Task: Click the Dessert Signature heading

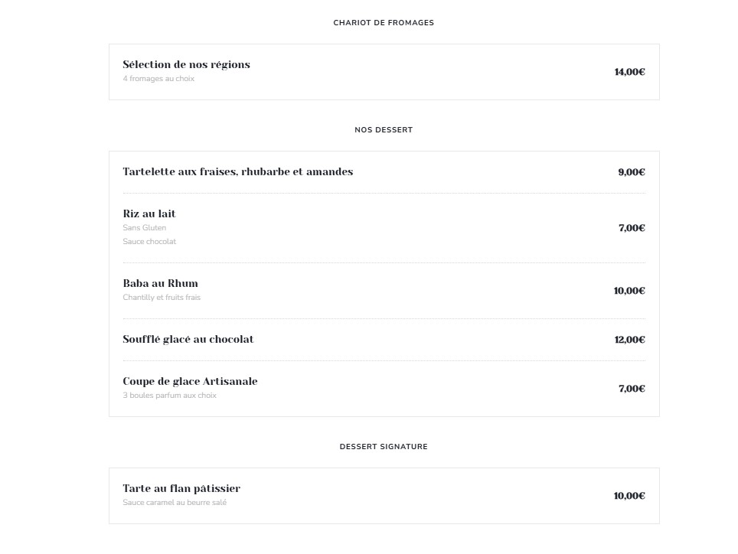Action: pos(383,447)
